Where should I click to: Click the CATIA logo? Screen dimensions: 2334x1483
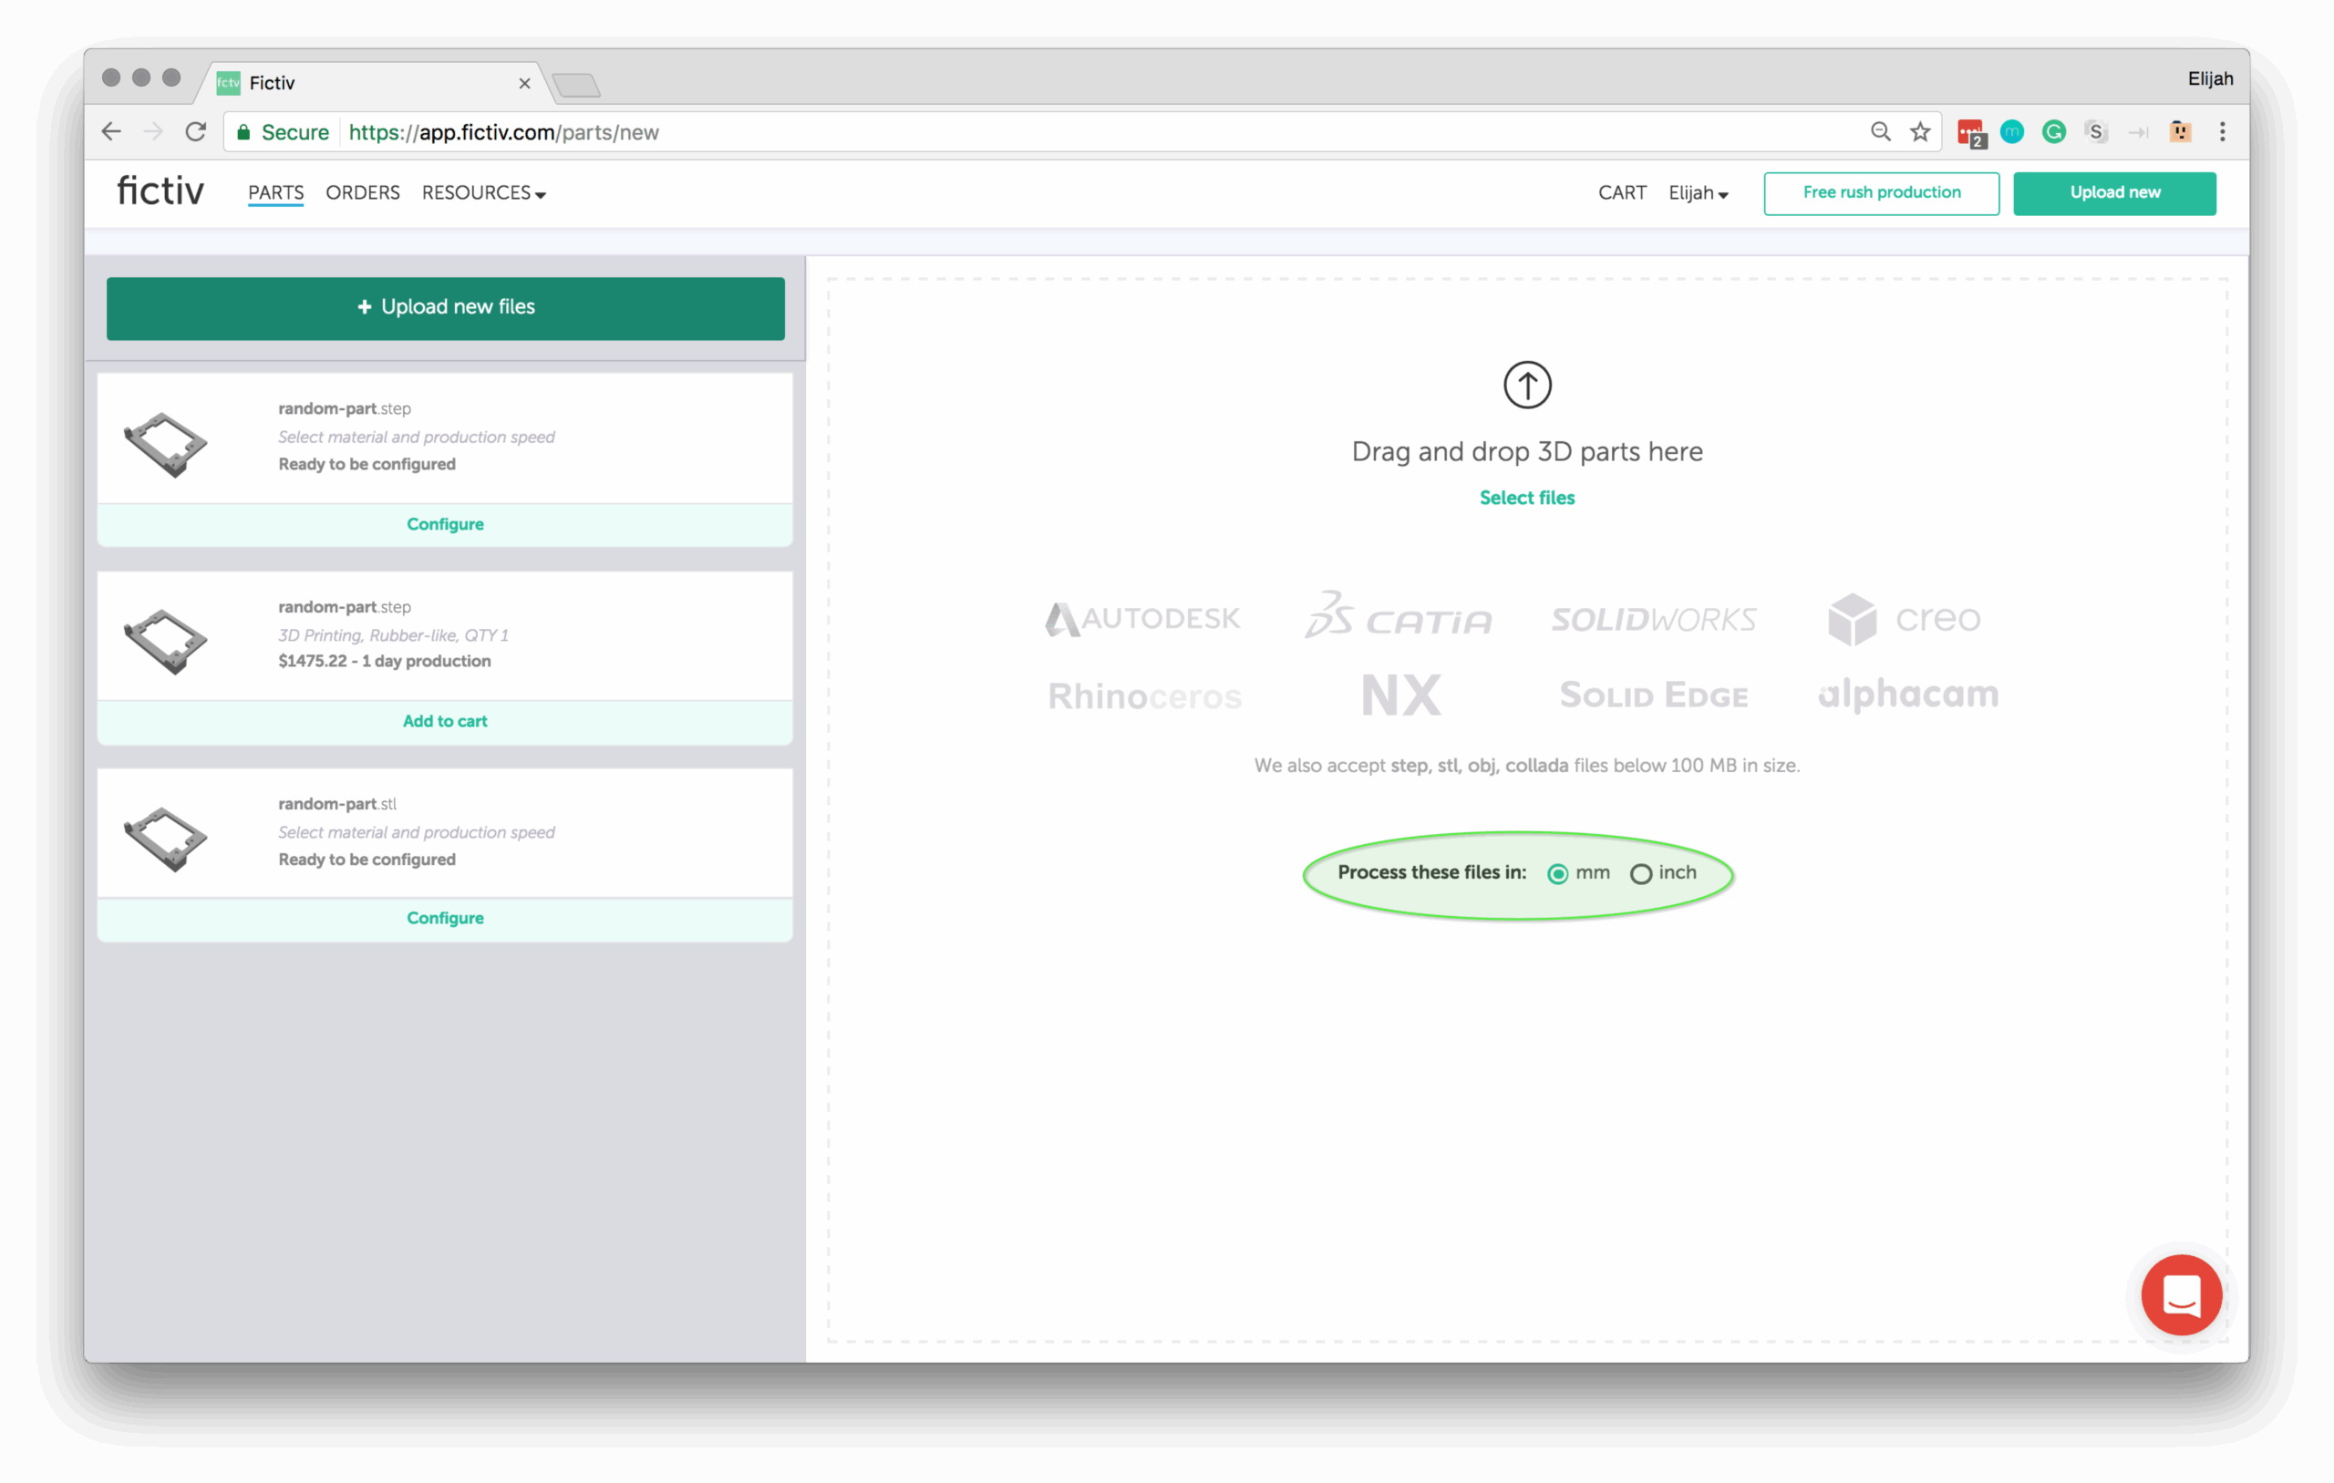(1398, 614)
